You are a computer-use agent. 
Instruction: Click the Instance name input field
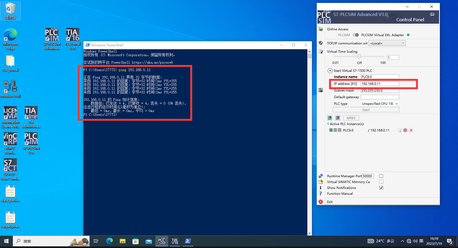380,77
